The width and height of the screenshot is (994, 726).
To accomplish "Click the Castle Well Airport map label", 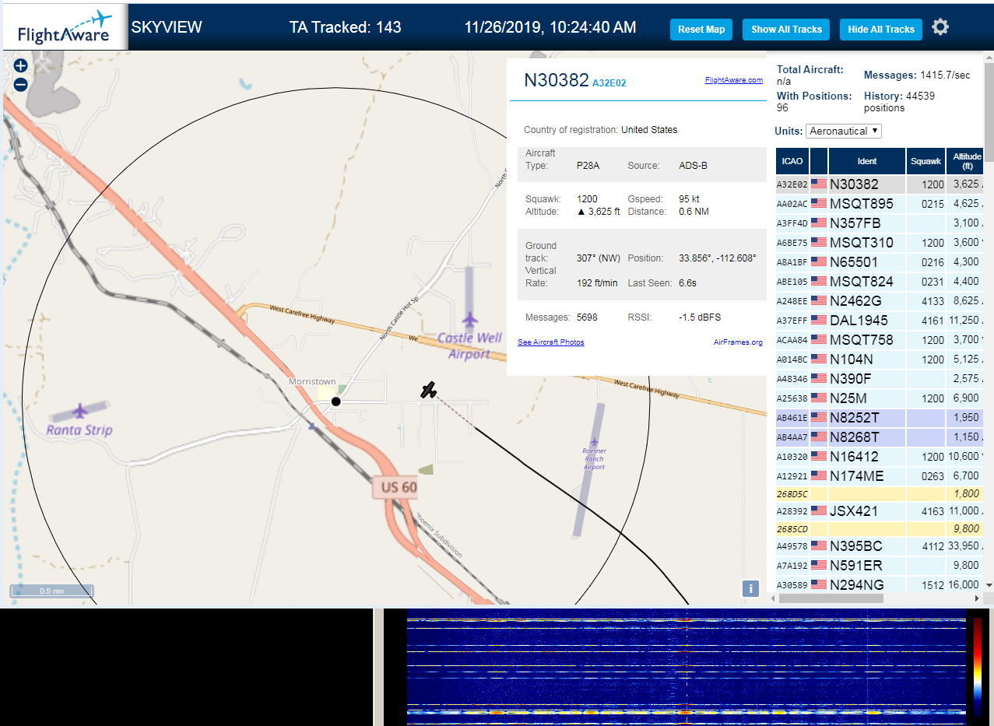I will [x=469, y=346].
